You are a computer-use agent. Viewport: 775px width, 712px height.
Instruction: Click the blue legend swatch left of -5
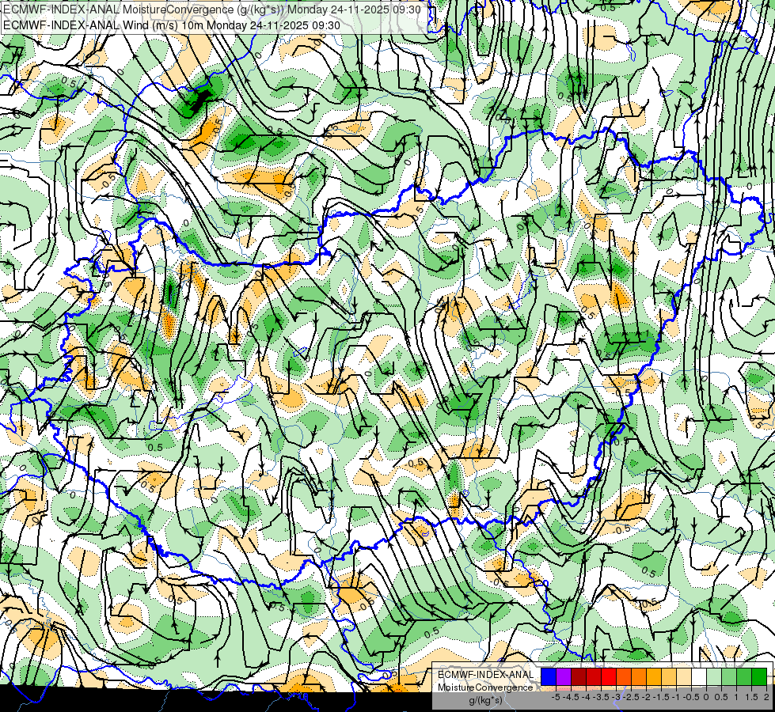click(x=549, y=676)
